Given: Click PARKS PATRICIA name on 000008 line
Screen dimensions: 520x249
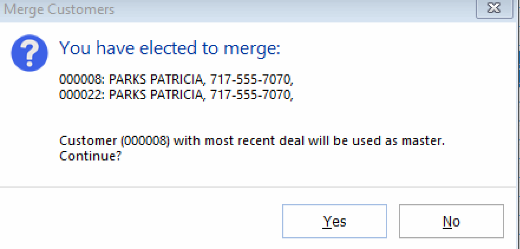Looking at the screenshot, I should (155, 79).
